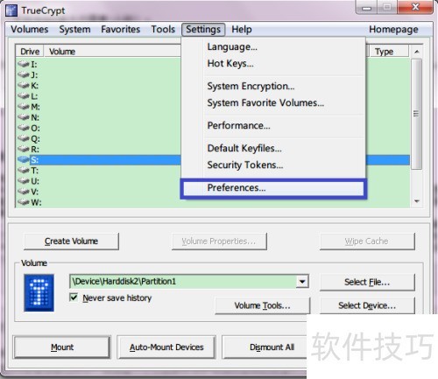The height and width of the screenshot is (379, 438).
Task: Click the drive icon for N:
Action: [x=24, y=117]
